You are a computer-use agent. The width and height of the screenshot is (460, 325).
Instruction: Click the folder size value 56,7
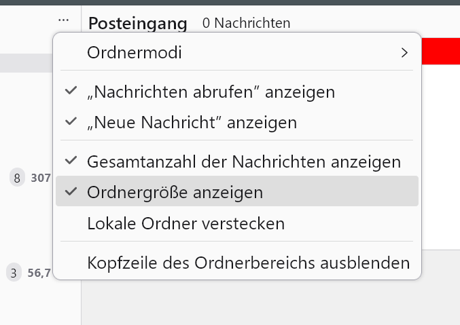39,273
